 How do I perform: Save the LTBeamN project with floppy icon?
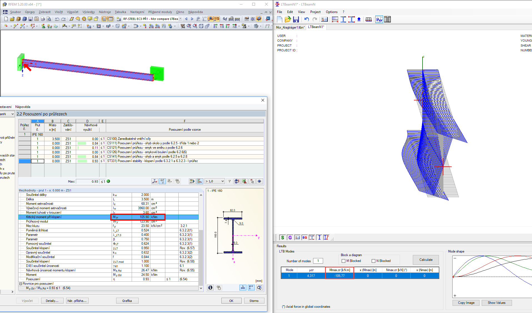296,19
